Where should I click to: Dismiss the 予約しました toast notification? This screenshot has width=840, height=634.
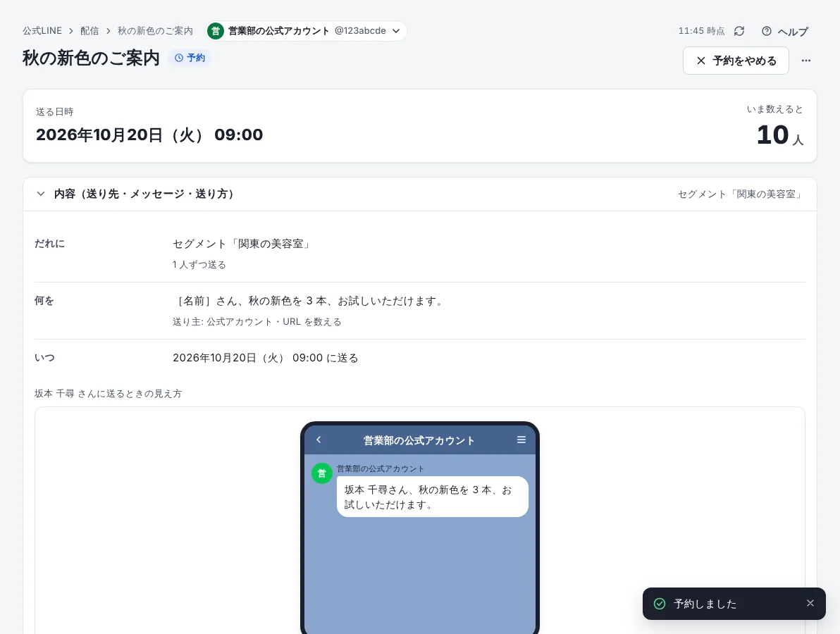coord(810,604)
